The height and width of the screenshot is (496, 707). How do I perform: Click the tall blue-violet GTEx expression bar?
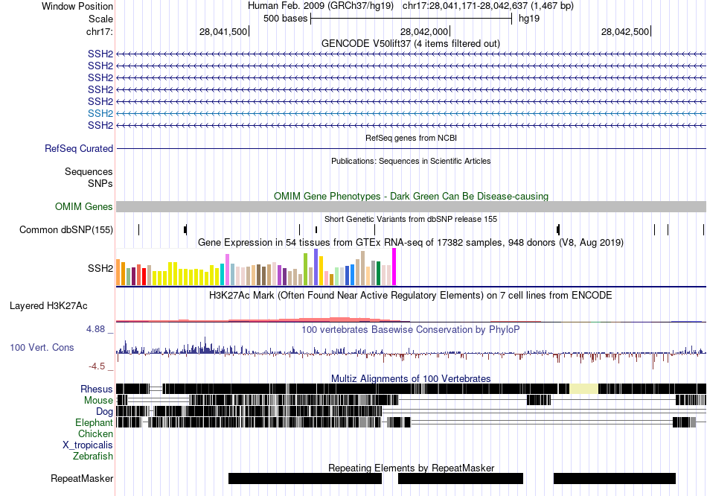tap(316, 267)
